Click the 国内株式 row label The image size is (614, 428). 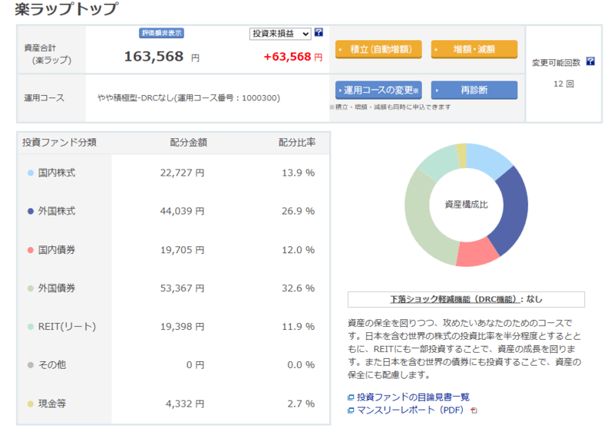[56, 173]
